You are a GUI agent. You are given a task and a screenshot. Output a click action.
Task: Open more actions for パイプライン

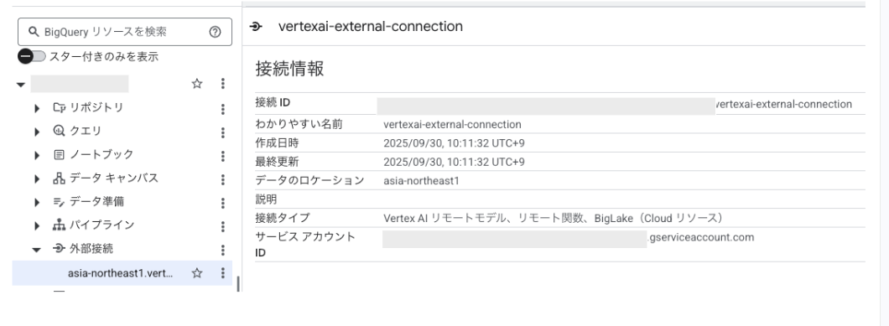223,226
